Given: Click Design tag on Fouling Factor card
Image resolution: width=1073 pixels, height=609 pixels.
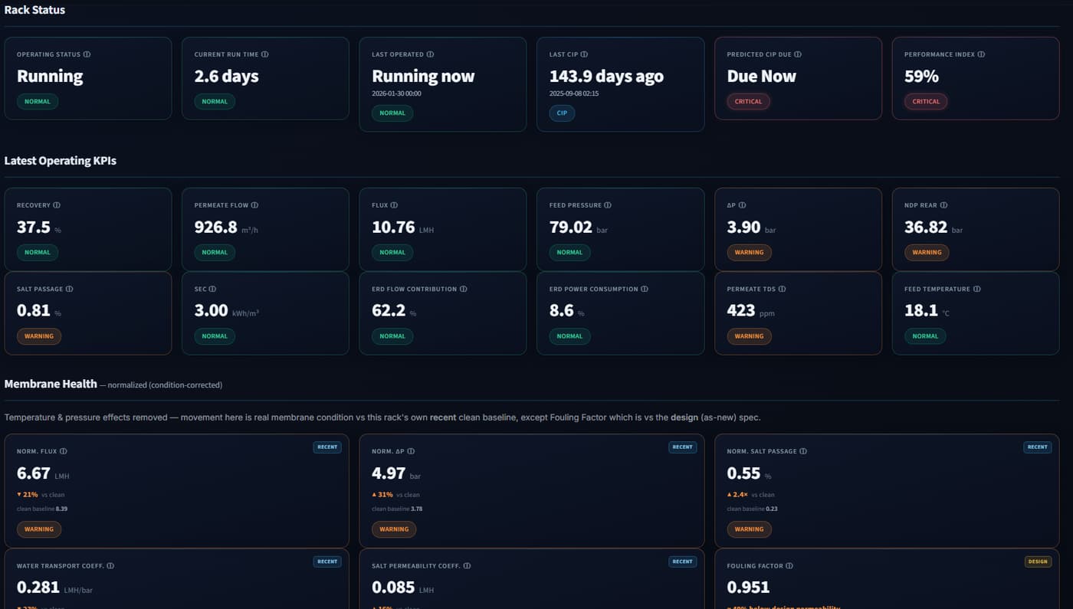Looking at the screenshot, I should 1038,562.
